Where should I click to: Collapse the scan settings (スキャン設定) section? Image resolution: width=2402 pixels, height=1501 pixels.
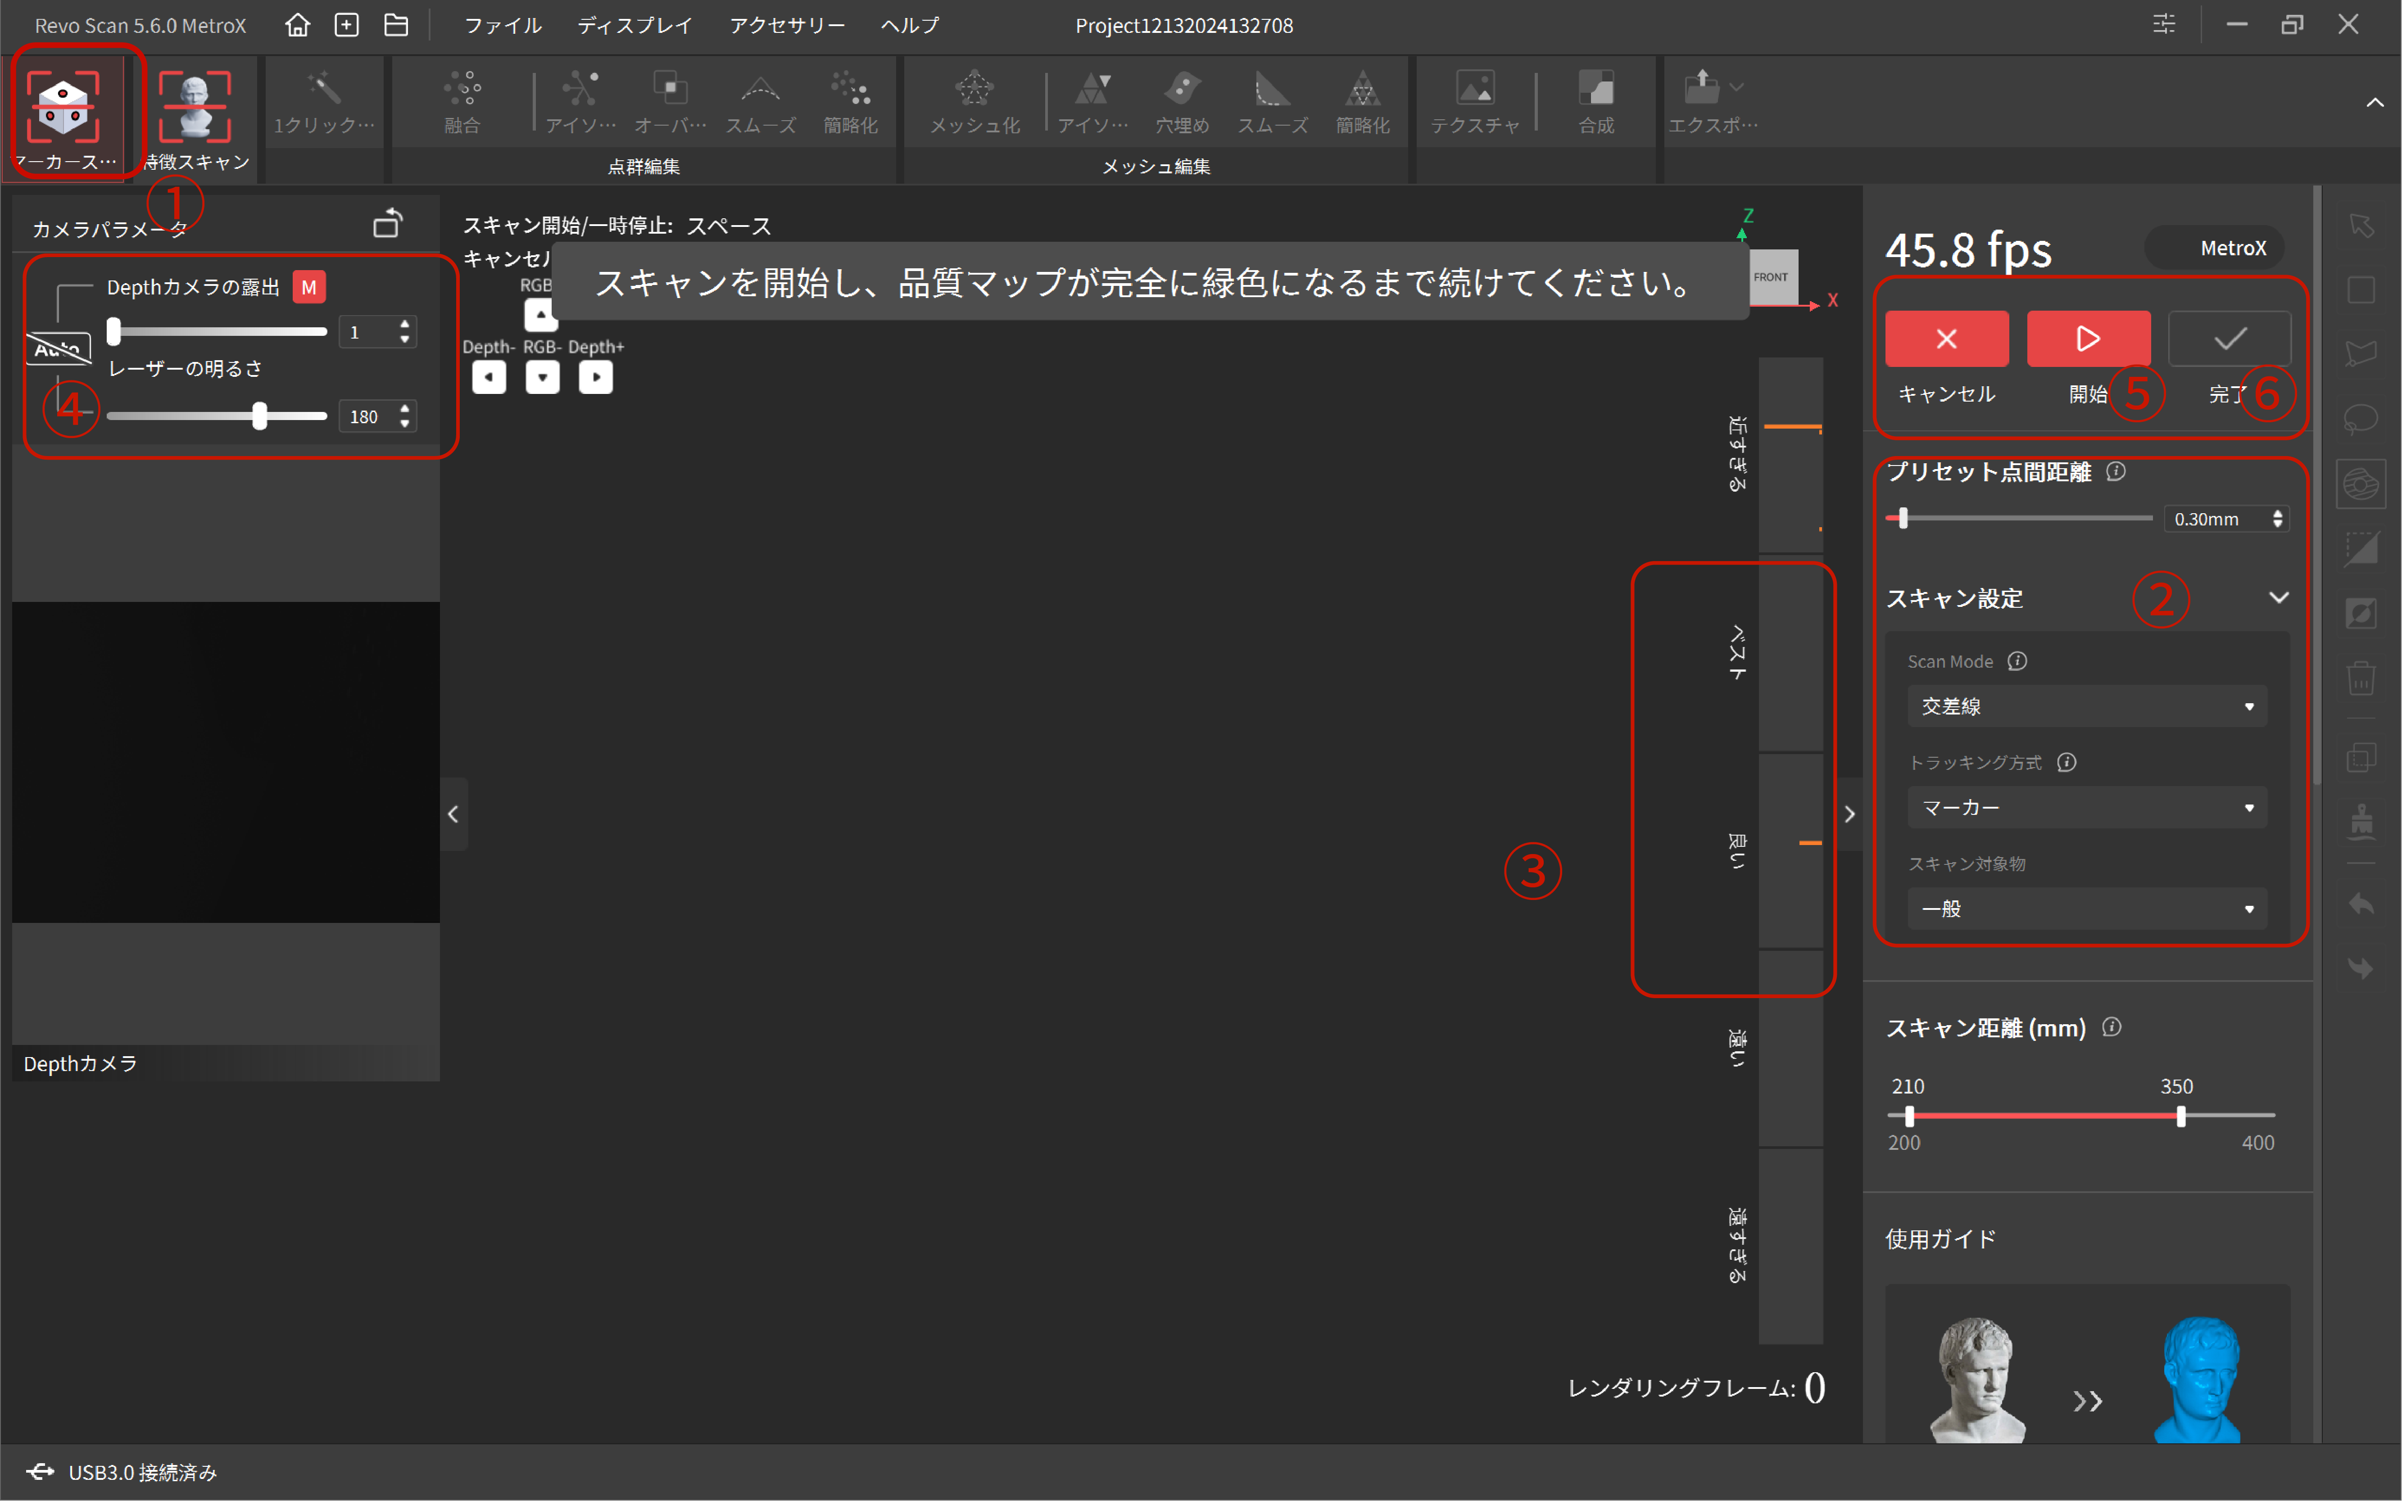pos(2279,597)
